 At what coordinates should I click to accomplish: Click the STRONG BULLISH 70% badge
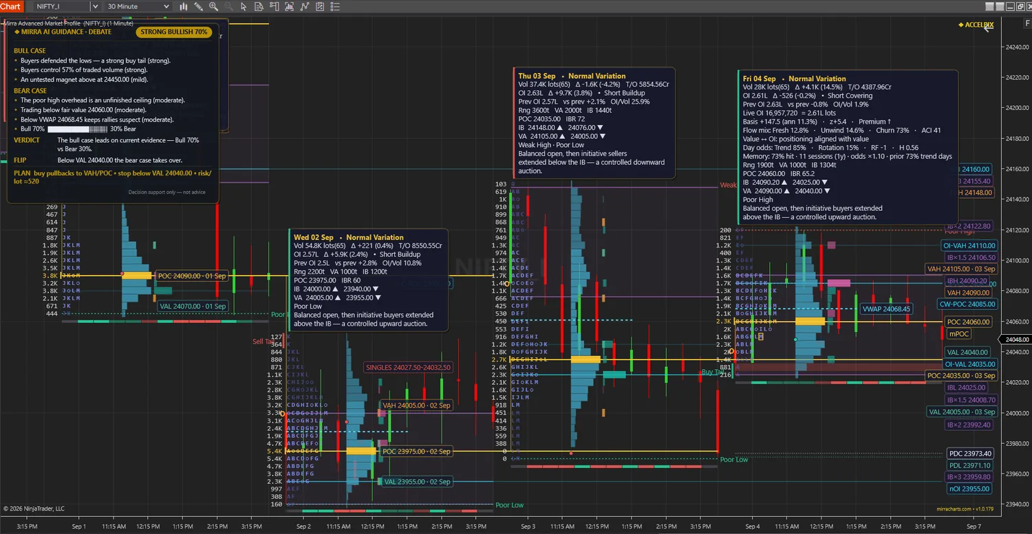[174, 32]
